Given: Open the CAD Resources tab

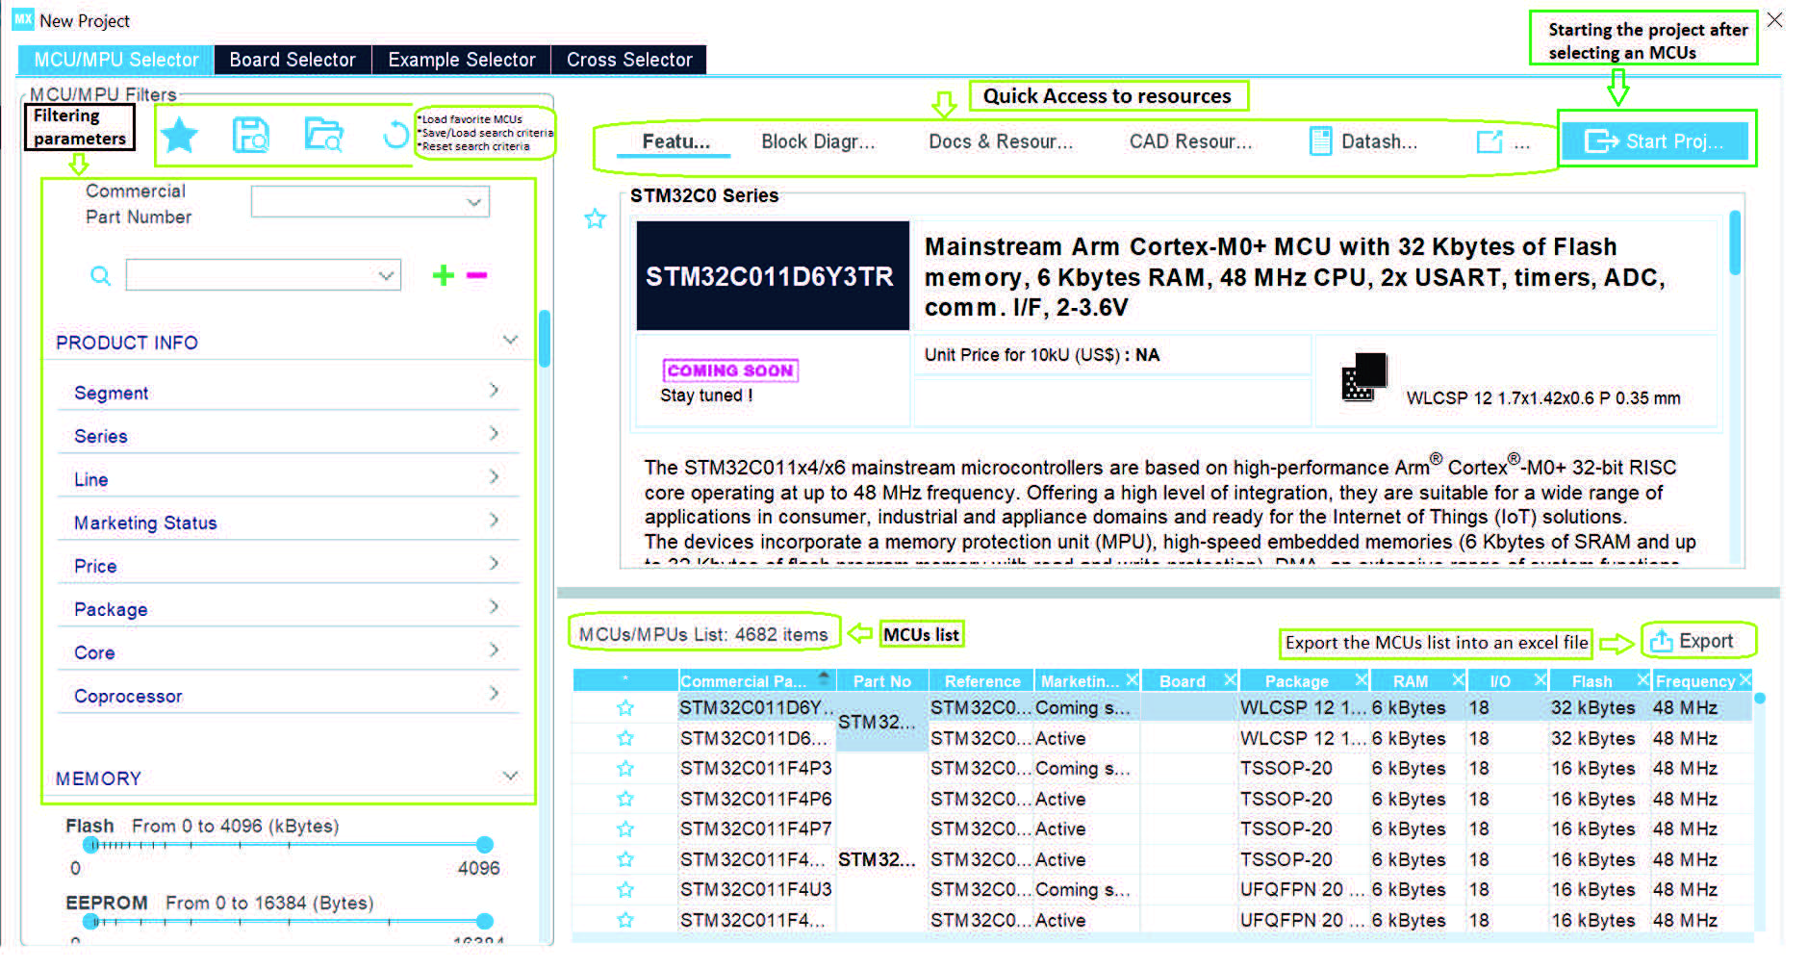Looking at the screenshot, I should 1190,141.
